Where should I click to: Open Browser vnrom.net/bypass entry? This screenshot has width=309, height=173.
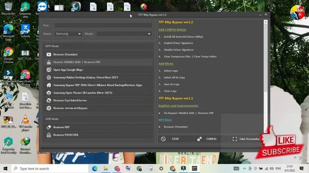98,108
